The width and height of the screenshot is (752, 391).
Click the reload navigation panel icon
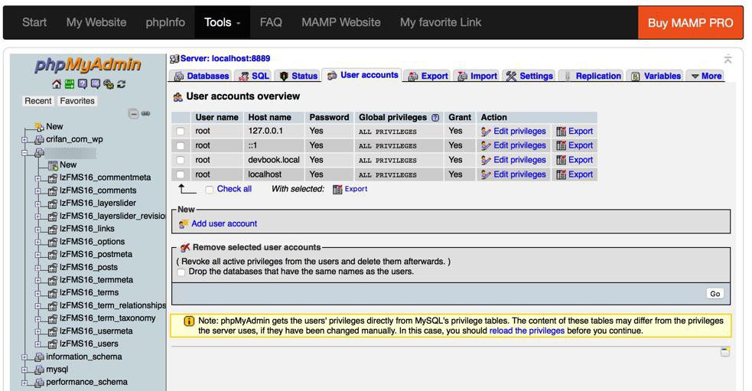122,84
